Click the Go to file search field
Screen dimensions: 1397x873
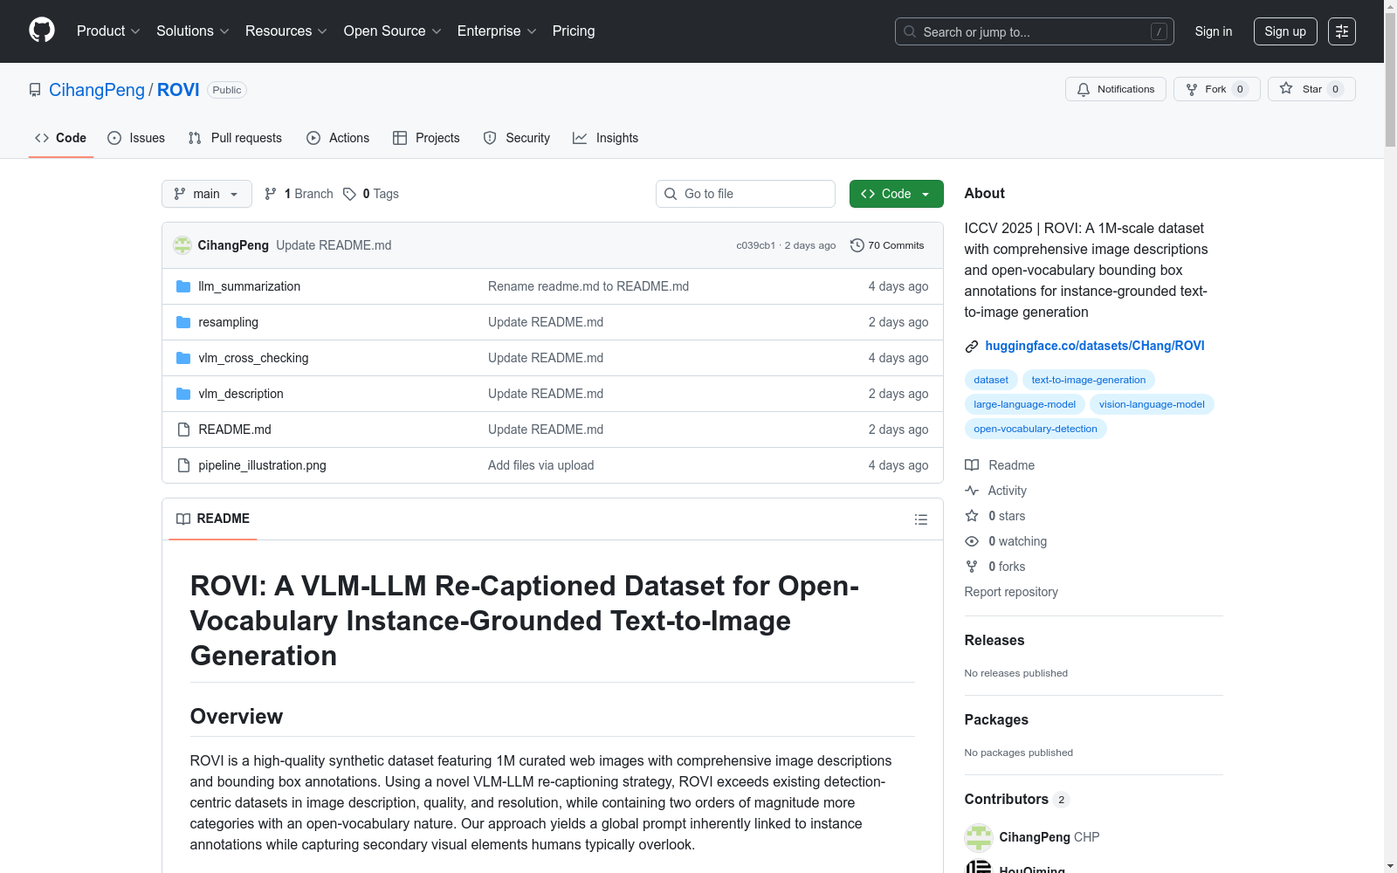point(745,194)
